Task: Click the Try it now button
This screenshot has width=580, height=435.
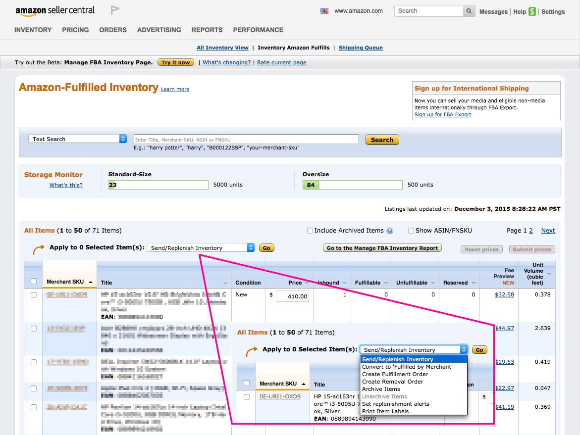Action: click(x=176, y=62)
